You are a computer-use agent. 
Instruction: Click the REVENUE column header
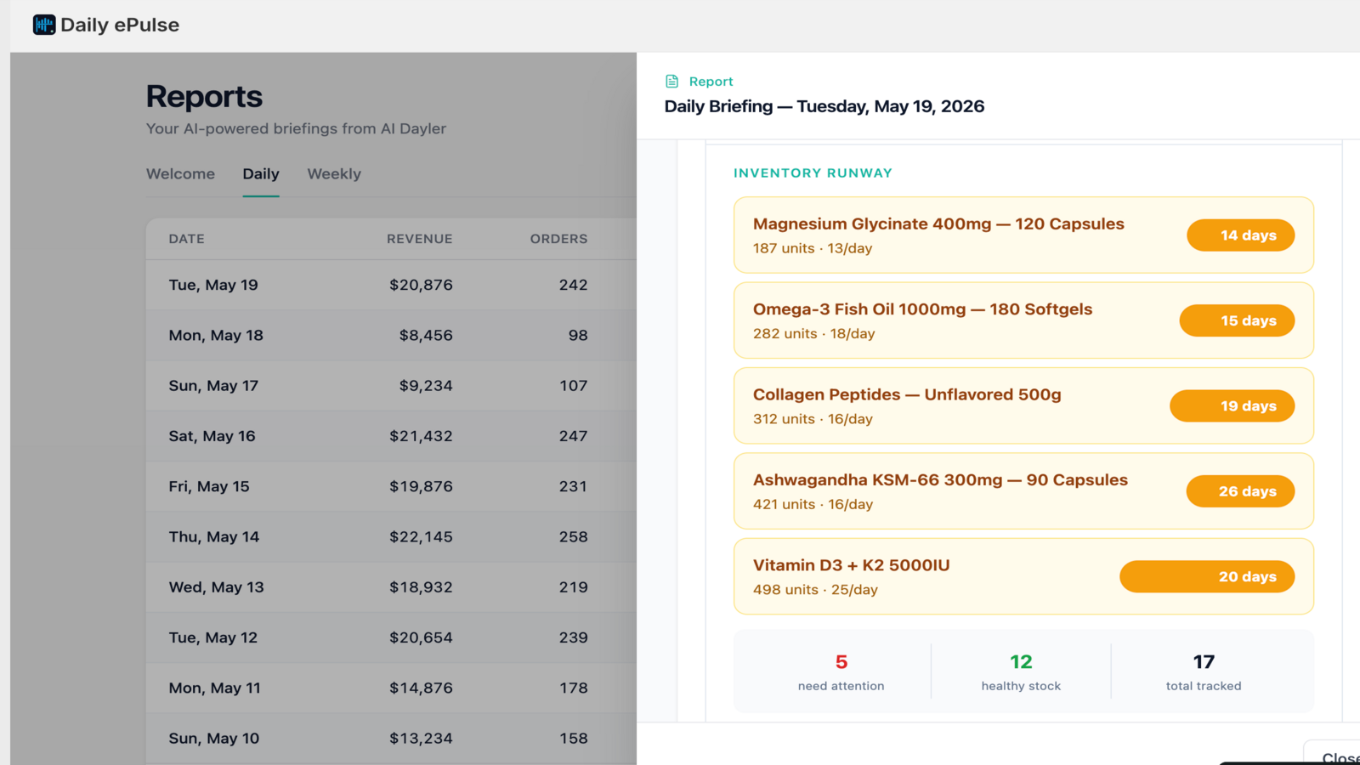420,239
